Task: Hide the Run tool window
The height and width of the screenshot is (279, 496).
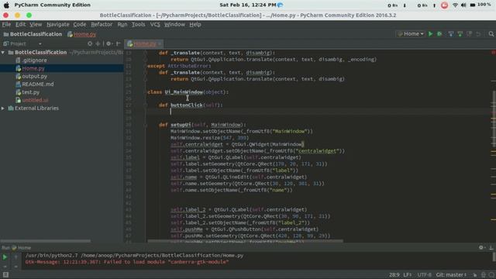Action: click(x=491, y=248)
